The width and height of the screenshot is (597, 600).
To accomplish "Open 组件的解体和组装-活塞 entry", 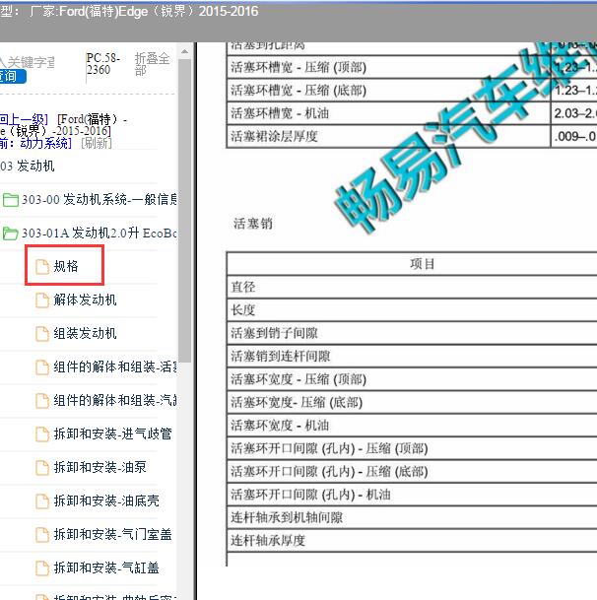I will point(115,367).
